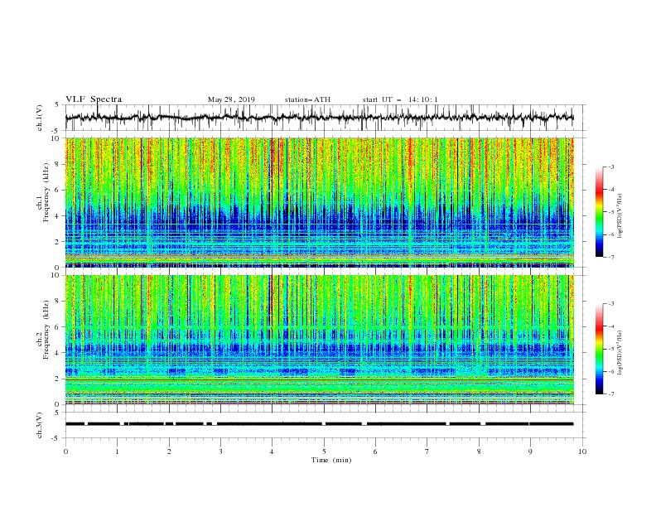
Task: Click the "station=ATH" label
Action: point(307,99)
